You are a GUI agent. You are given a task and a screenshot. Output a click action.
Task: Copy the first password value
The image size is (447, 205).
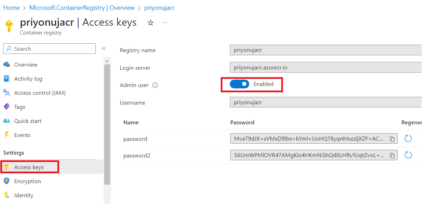tap(392, 139)
